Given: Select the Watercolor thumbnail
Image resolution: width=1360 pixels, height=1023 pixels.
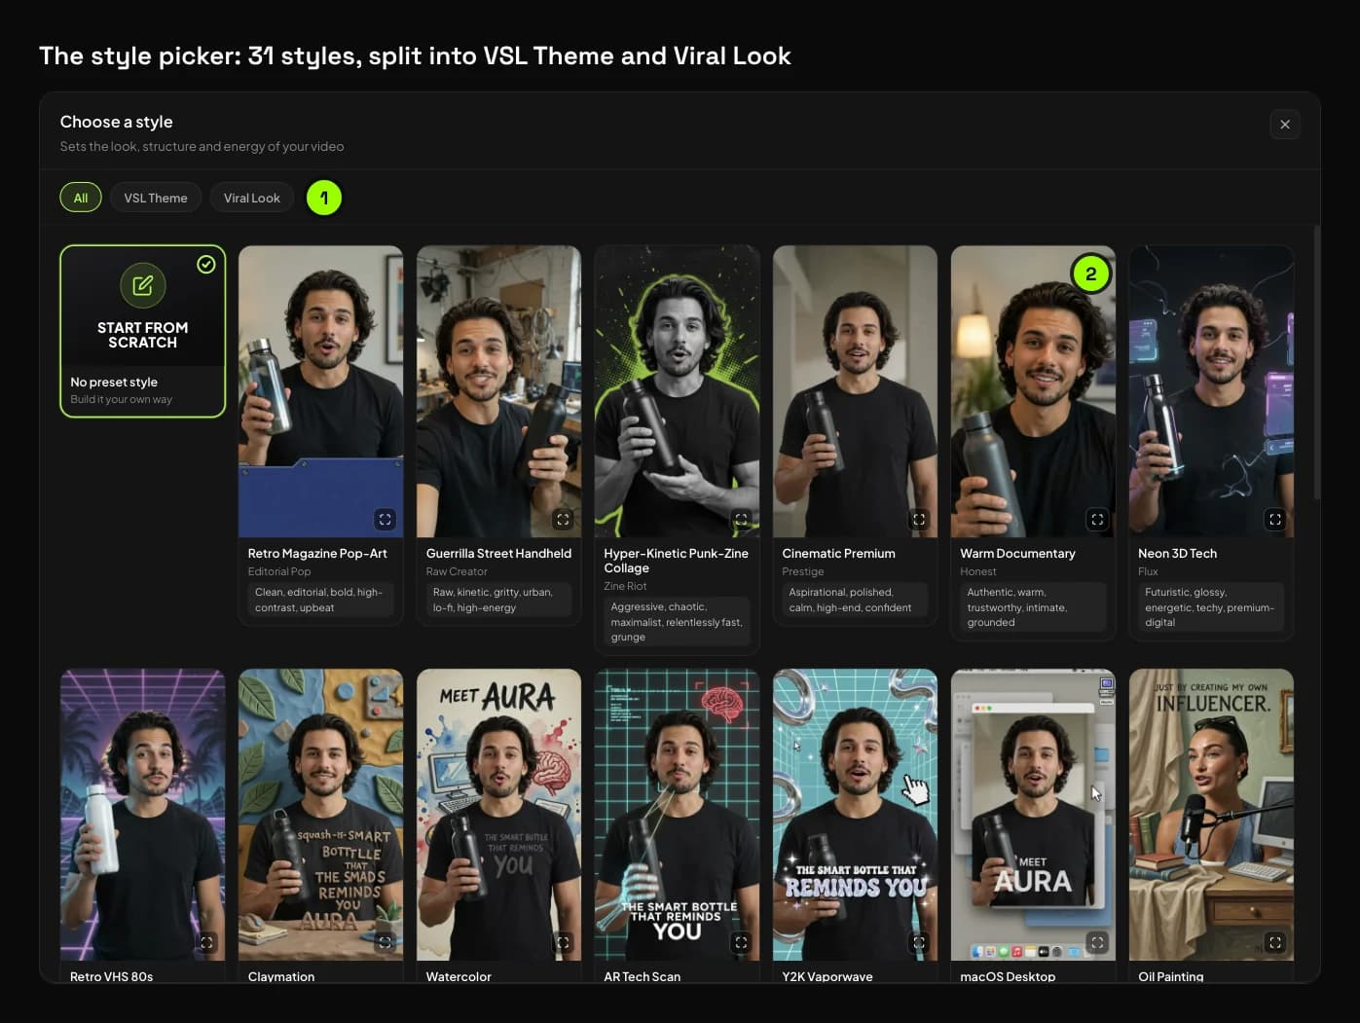Looking at the screenshot, I should tap(499, 815).
